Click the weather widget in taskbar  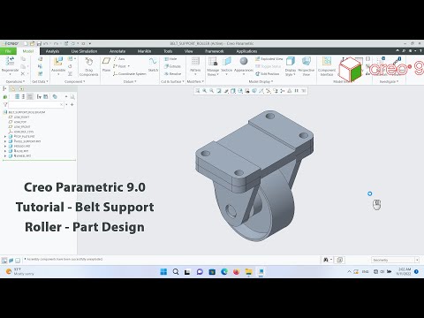coord(19,271)
